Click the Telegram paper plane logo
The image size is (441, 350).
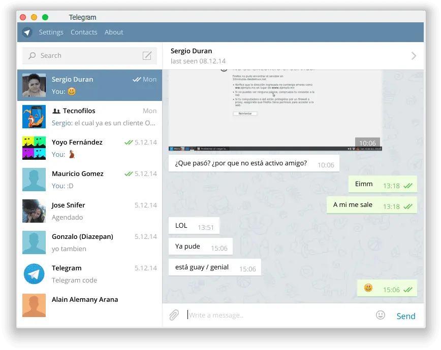click(27, 32)
